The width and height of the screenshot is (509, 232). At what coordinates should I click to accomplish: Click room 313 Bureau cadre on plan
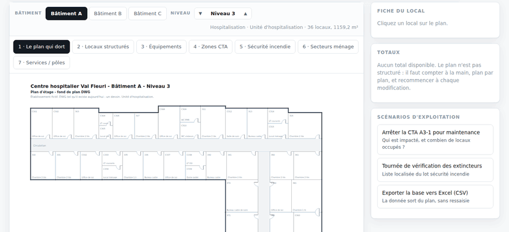[257, 124]
